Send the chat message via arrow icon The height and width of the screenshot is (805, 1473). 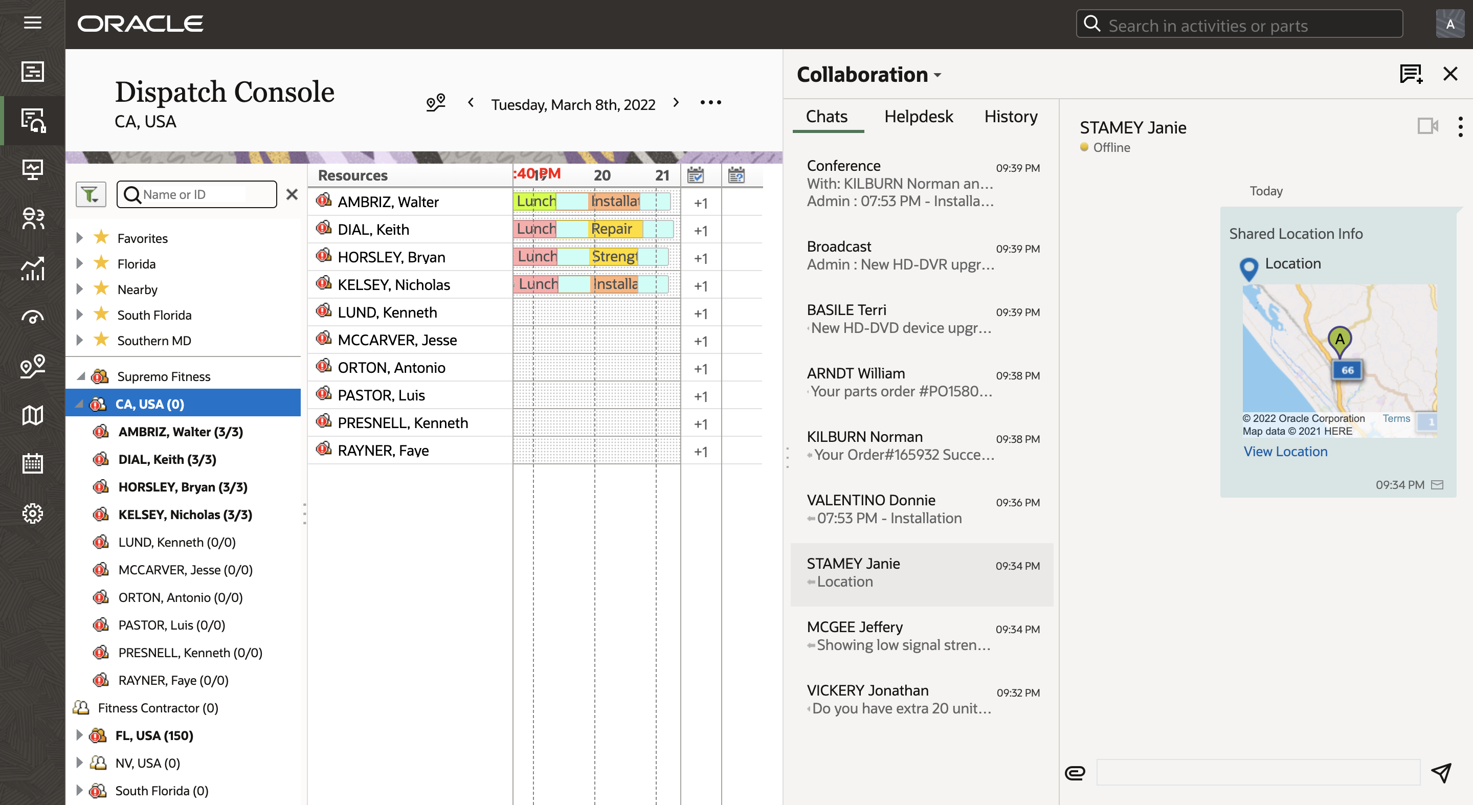point(1442,772)
